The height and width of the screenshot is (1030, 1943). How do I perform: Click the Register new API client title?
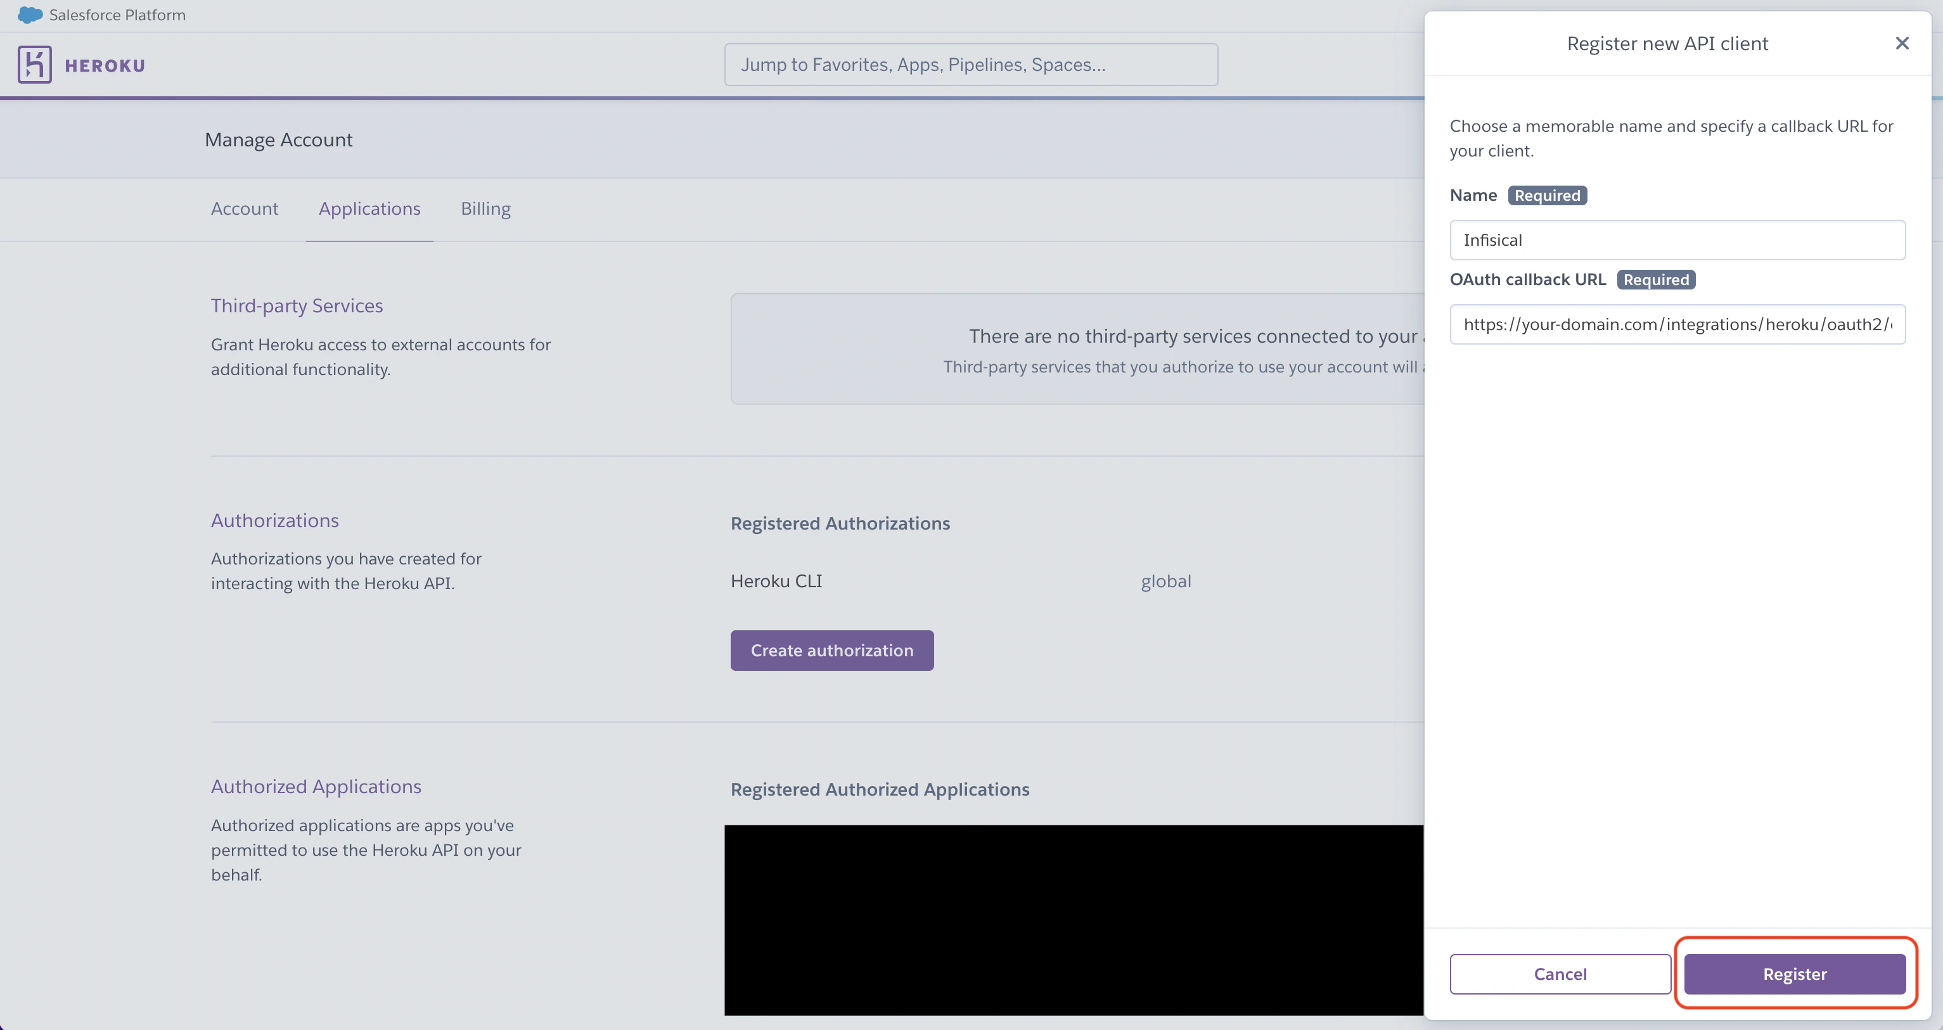pos(1667,43)
